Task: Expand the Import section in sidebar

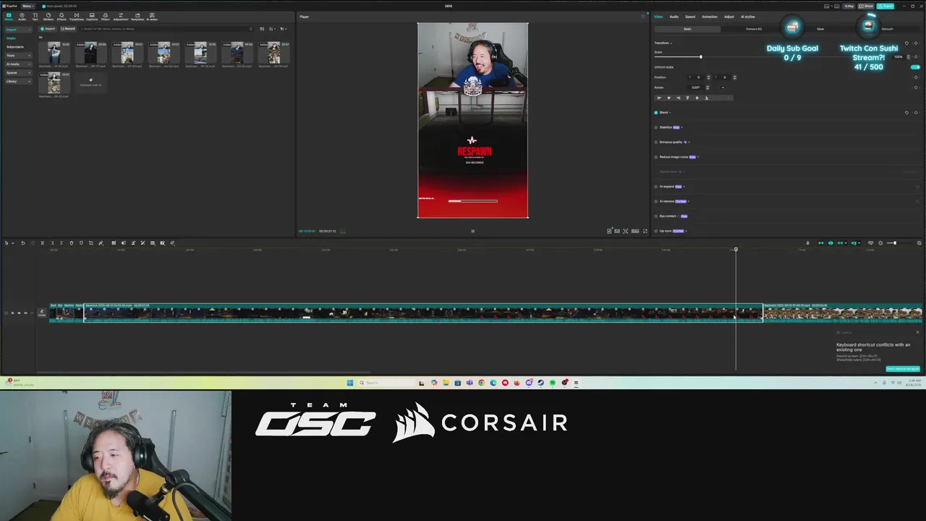Action: click(x=19, y=30)
